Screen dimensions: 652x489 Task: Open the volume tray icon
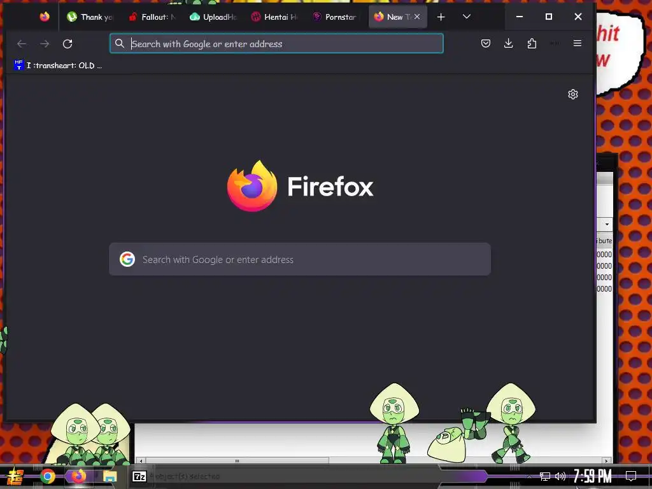click(x=560, y=476)
